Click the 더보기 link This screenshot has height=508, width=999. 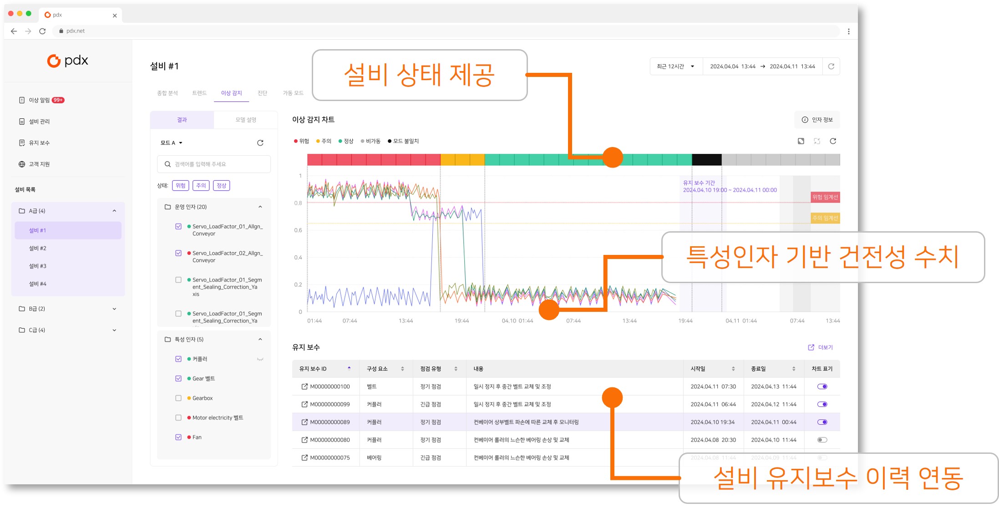820,347
